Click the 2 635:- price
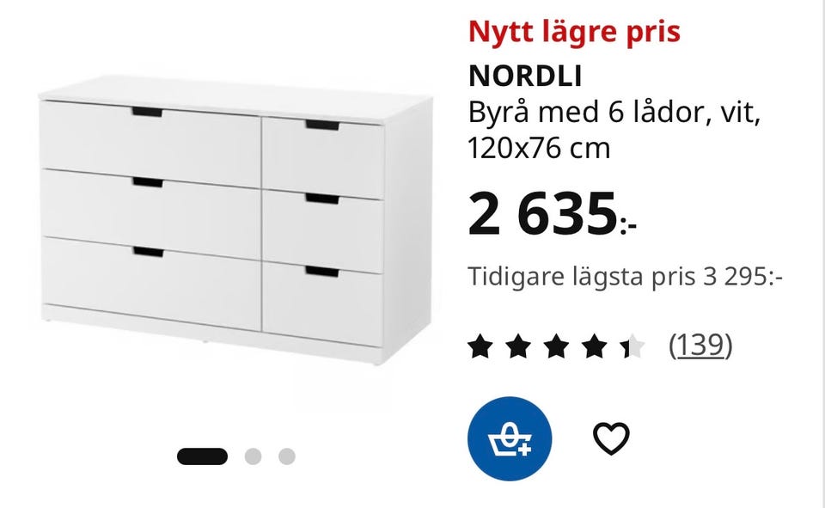This screenshot has width=825, height=508. (552, 214)
